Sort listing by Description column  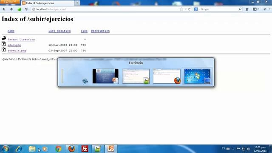(x=100, y=31)
